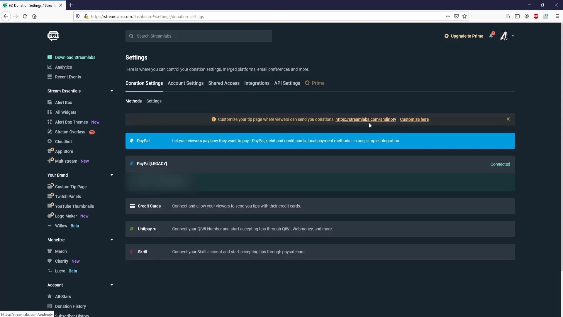
Task: Switch to the Account Settings tab
Action: pyautogui.click(x=186, y=83)
